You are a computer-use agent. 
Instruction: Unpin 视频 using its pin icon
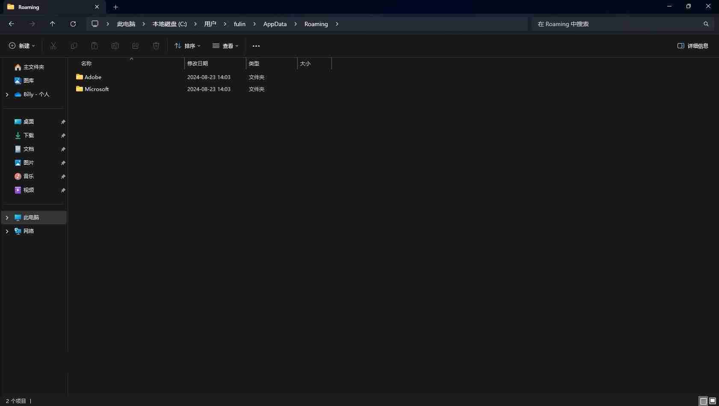coord(63,190)
